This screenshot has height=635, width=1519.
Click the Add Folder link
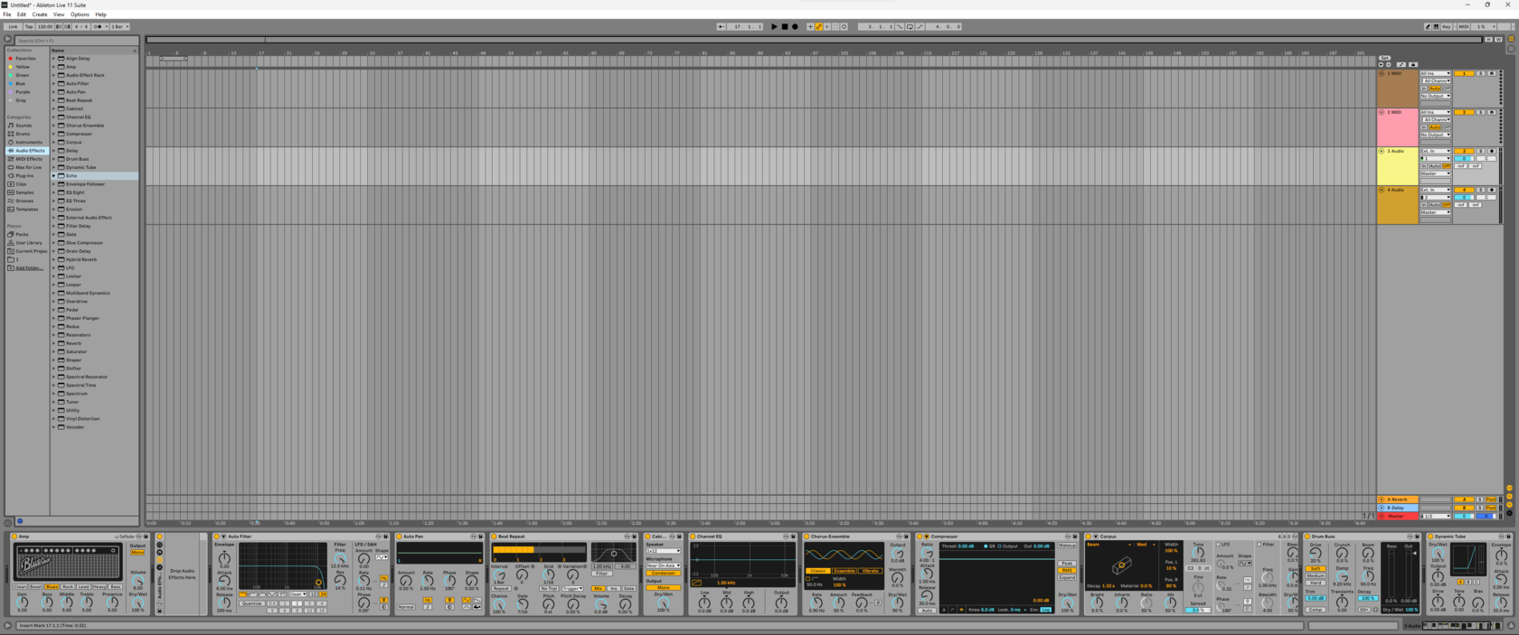[x=29, y=268]
